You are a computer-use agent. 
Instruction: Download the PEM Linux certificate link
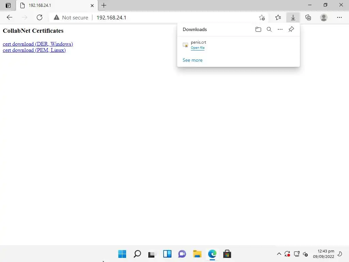[x=34, y=50]
